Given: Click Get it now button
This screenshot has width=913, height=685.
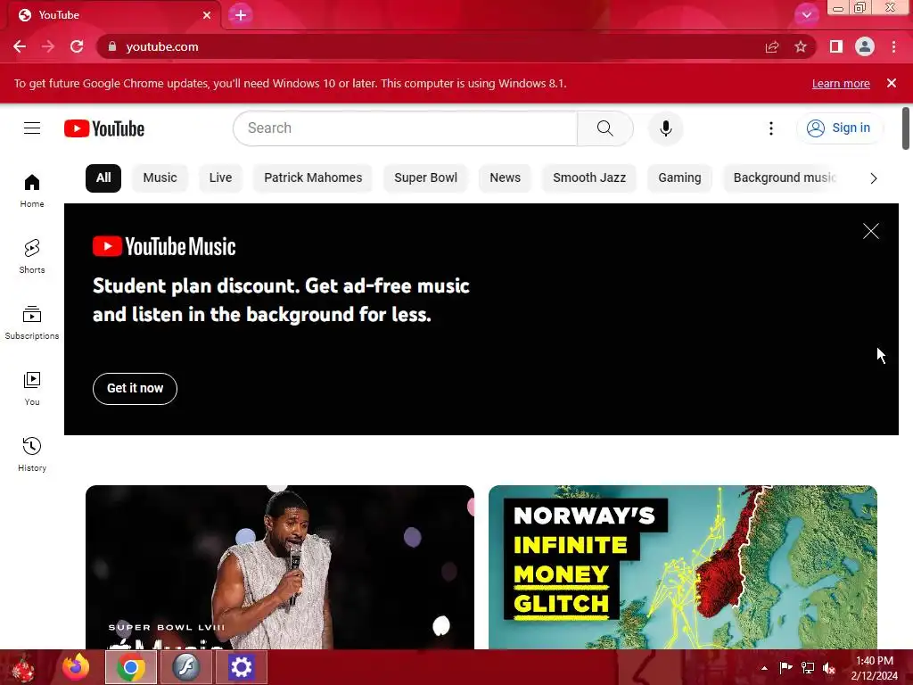Looking at the screenshot, I should [136, 389].
